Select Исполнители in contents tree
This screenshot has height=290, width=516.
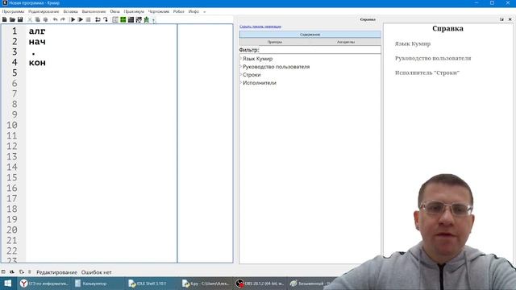coord(260,83)
